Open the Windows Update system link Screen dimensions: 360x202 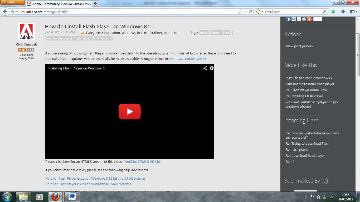coord(187,59)
